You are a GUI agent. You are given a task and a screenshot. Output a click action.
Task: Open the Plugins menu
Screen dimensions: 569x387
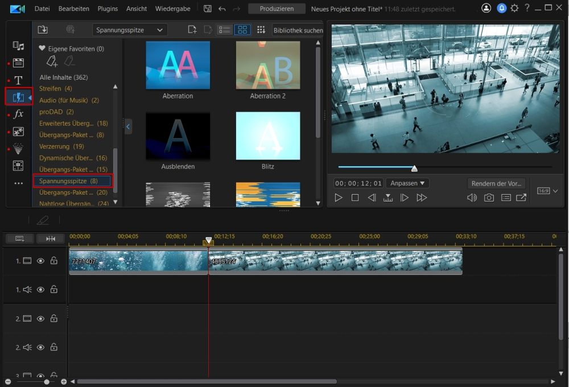(108, 9)
